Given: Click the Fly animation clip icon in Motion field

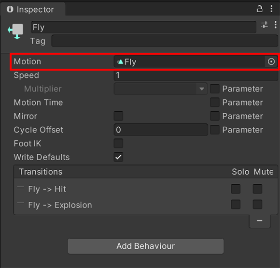Looking at the screenshot, I should coord(120,62).
